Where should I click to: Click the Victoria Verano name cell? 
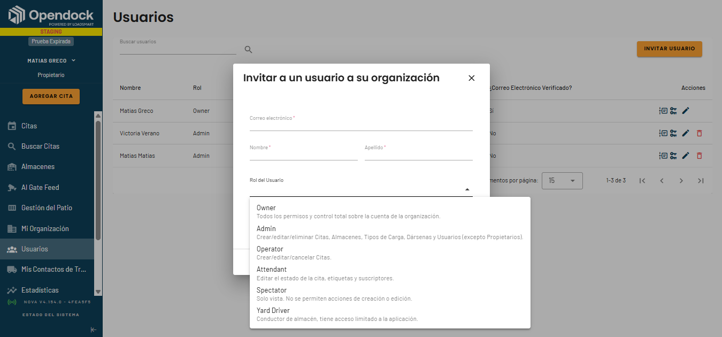(x=140, y=133)
